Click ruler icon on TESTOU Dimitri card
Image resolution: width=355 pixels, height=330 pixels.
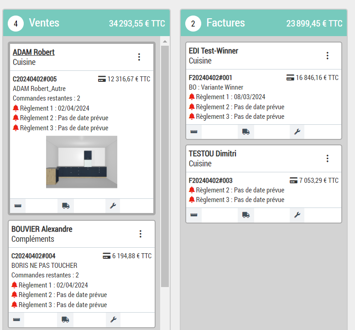click(194, 215)
